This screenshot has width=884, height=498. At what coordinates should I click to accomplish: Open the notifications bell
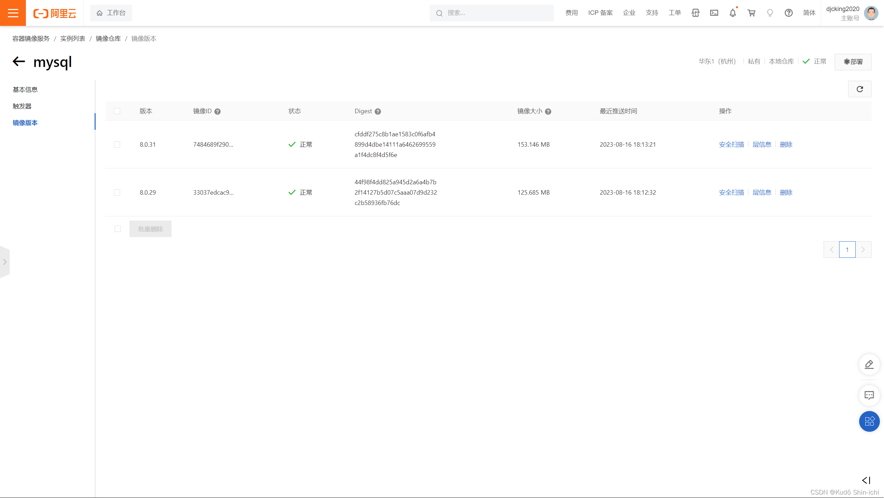pyautogui.click(x=732, y=13)
